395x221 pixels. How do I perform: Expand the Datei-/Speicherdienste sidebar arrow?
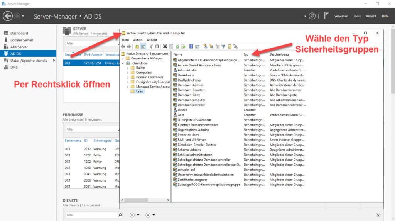point(54,61)
